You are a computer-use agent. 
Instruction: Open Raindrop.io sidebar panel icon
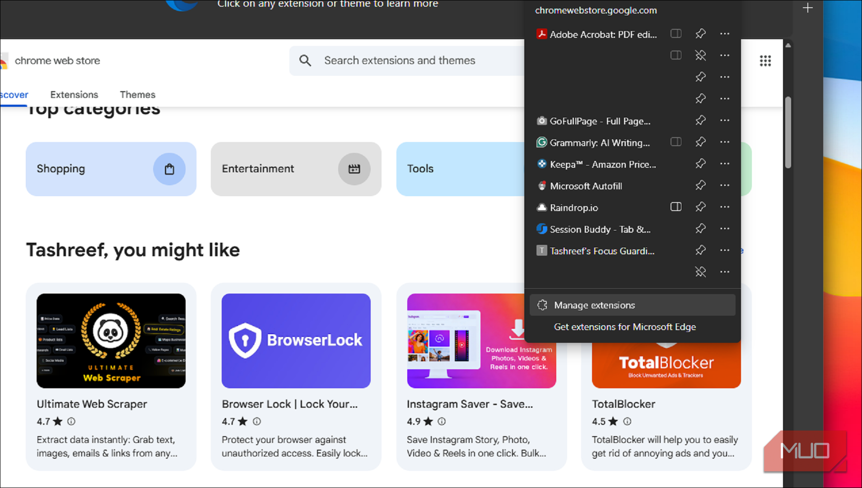676,207
